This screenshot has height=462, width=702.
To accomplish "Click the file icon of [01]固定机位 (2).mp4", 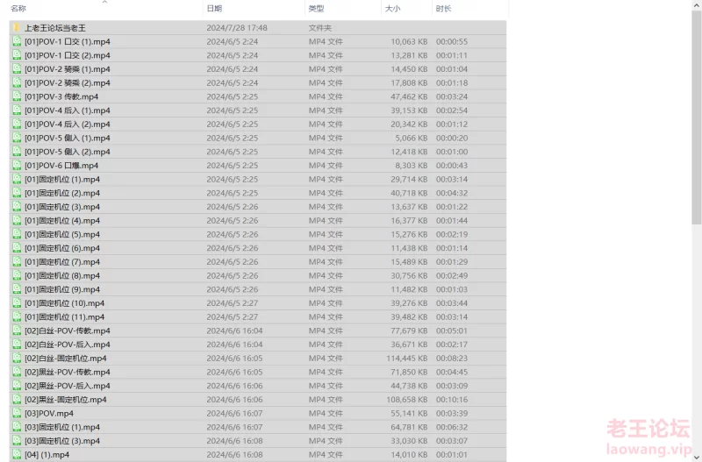I will [17, 193].
